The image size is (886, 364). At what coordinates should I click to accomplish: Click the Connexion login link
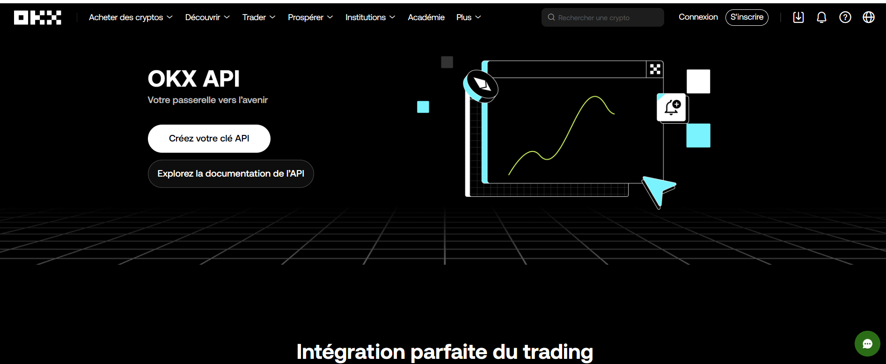point(698,17)
